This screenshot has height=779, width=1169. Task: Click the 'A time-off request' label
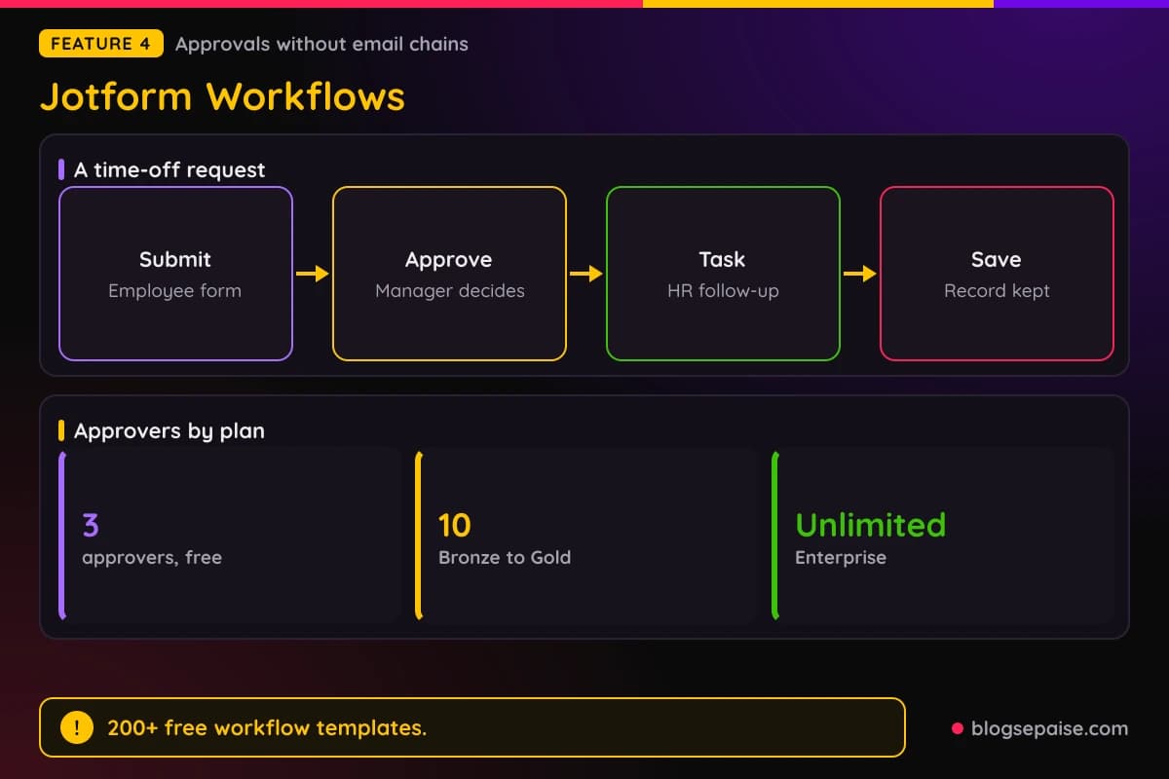[x=170, y=169]
